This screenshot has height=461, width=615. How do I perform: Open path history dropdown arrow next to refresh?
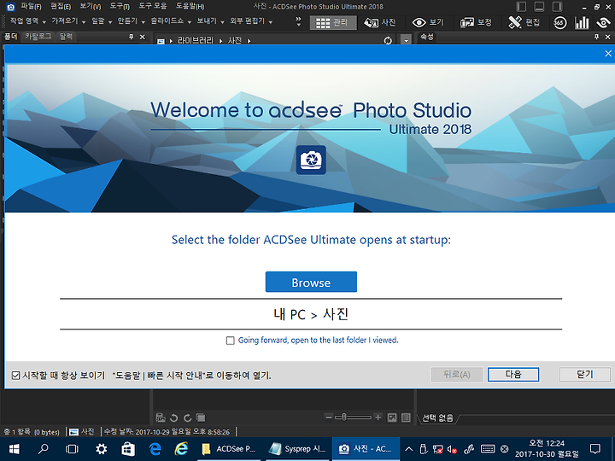pos(406,40)
